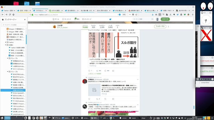Open the NHK news card placeholder thumbnail

pos(94,90)
